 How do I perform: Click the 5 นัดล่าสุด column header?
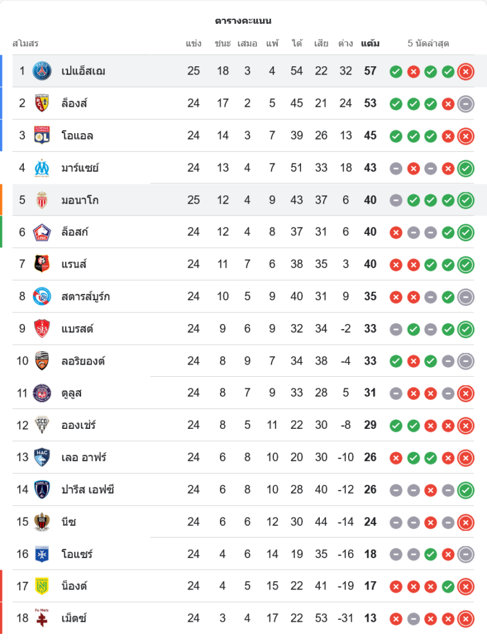(x=428, y=44)
